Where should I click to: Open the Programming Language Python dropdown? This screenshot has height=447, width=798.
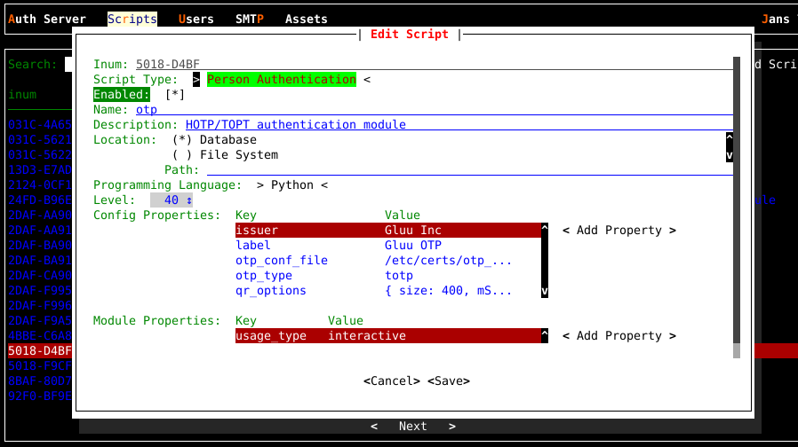pyautogui.click(x=292, y=185)
